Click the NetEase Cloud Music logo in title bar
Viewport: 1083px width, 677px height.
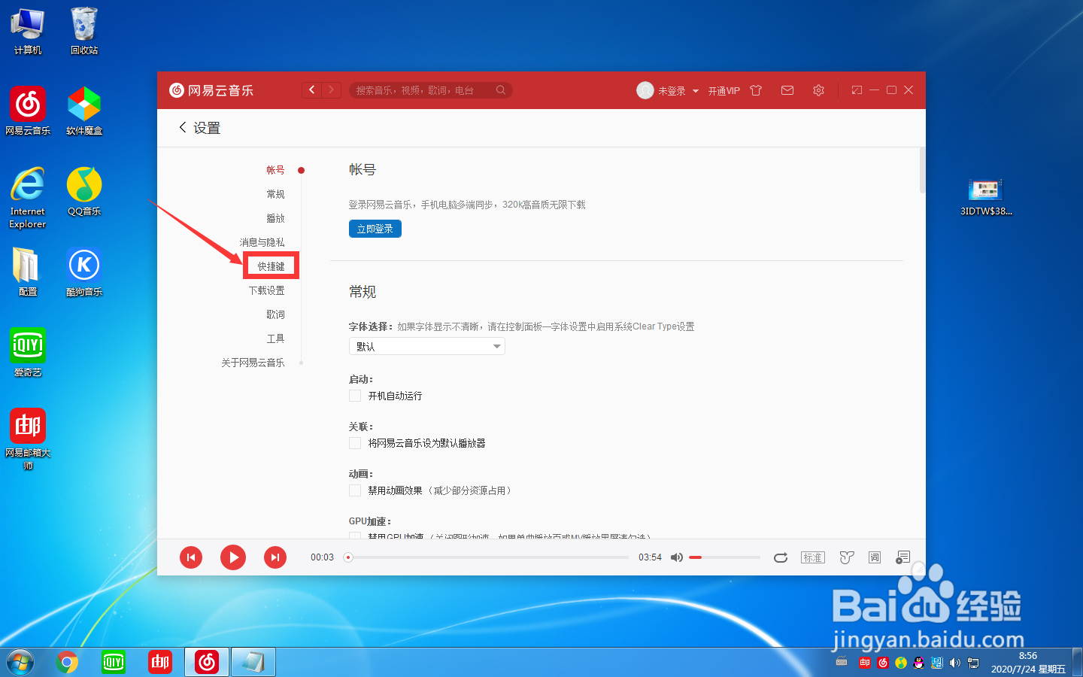211,90
